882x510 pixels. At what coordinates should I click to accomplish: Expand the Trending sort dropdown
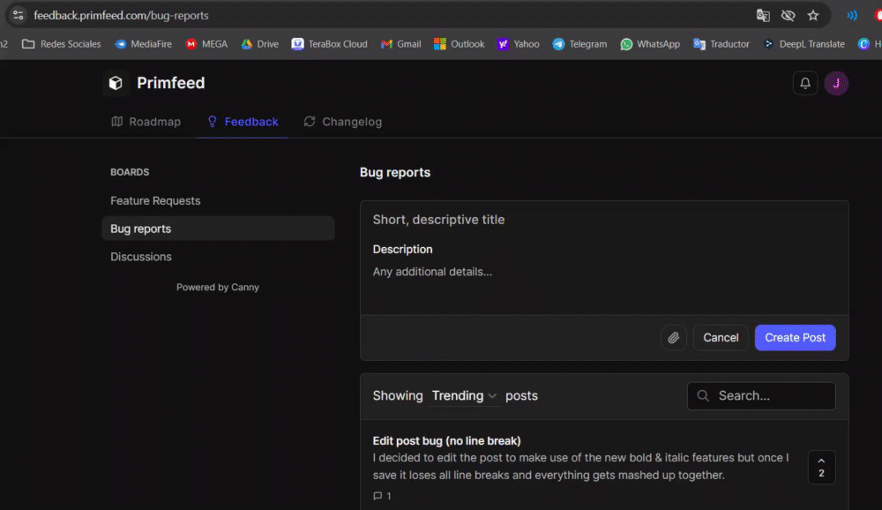pyautogui.click(x=464, y=395)
